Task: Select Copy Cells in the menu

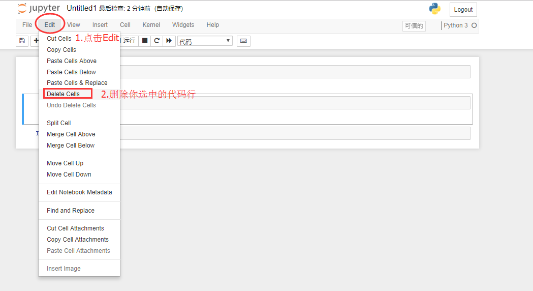Action: point(61,49)
